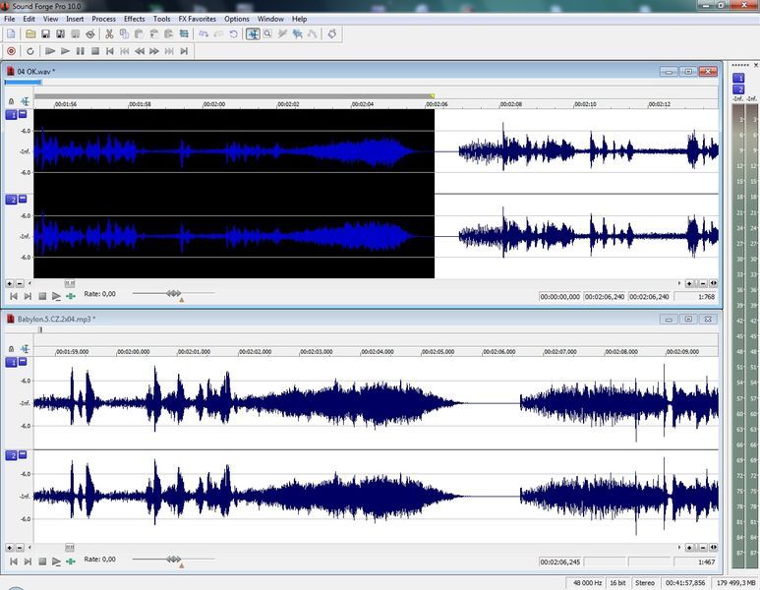Select the Edit tool in the toolbar

click(x=253, y=34)
